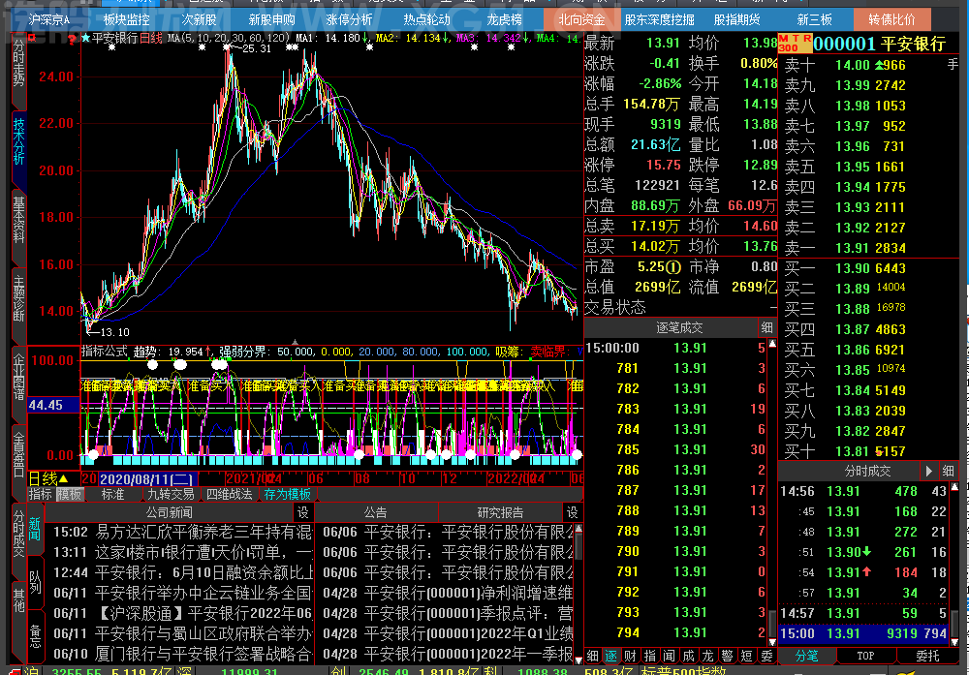Open the 指 index icon
The height and width of the screenshot is (675, 969).
[649, 656]
